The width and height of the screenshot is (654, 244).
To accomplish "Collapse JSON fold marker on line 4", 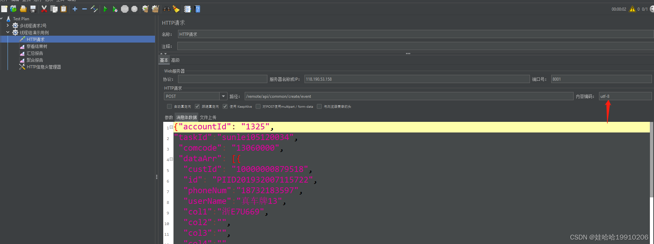I will 171,159.
